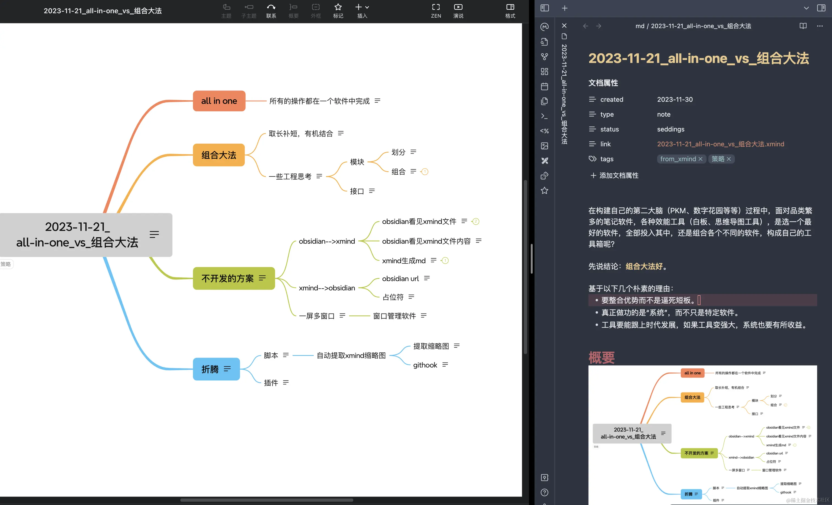The width and height of the screenshot is (832, 505).
Task: Open note icon on central topic
Action: coord(154,234)
